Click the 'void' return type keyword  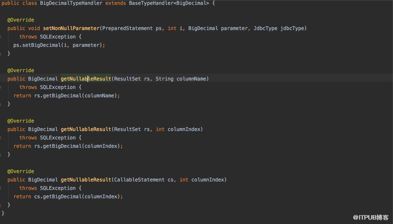tap(34, 28)
